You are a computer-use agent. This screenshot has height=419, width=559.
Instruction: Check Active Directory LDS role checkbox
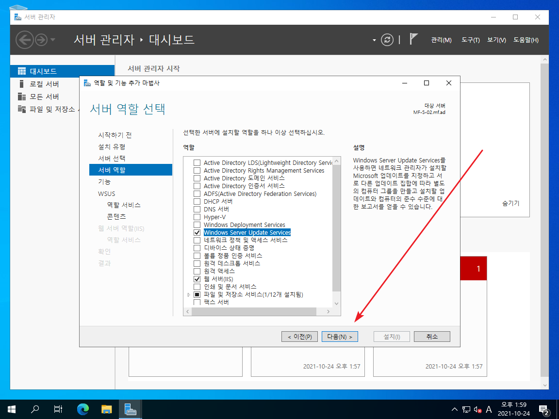click(x=197, y=163)
